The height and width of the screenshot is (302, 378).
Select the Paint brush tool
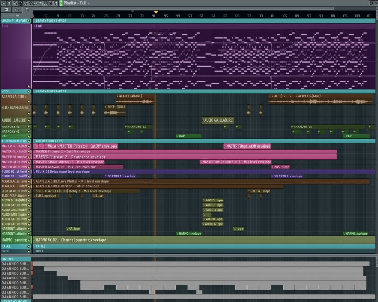click(x=20, y=3)
